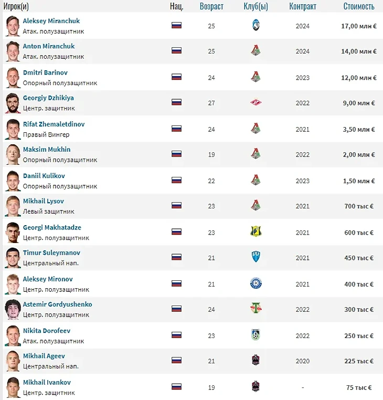
Task: Click club crest in Timur Suleymanov row
Action: pyautogui.click(x=256, y=257)
